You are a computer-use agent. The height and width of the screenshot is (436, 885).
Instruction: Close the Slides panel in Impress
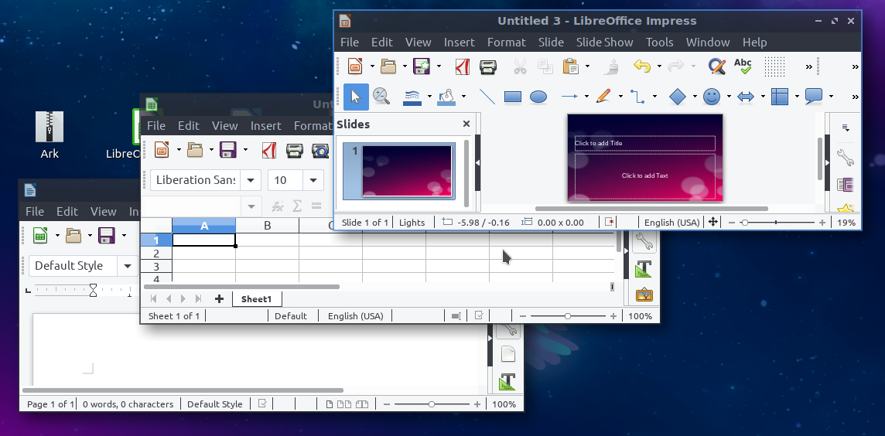point(466,124)
